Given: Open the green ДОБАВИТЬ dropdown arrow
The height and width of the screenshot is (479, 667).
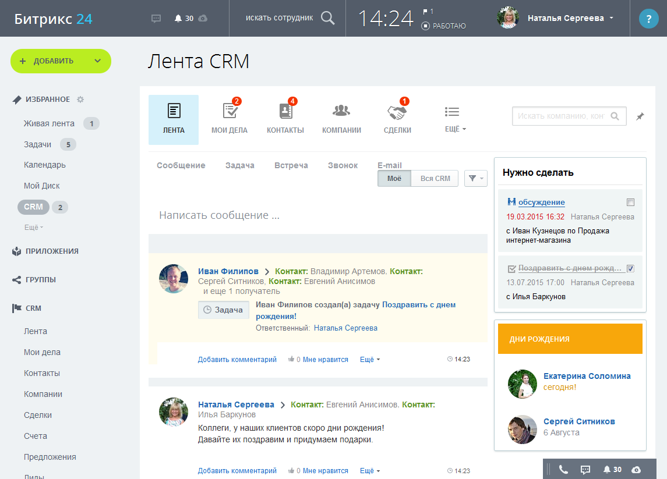Looking at the screenshot, I should [x=97, y=61].
